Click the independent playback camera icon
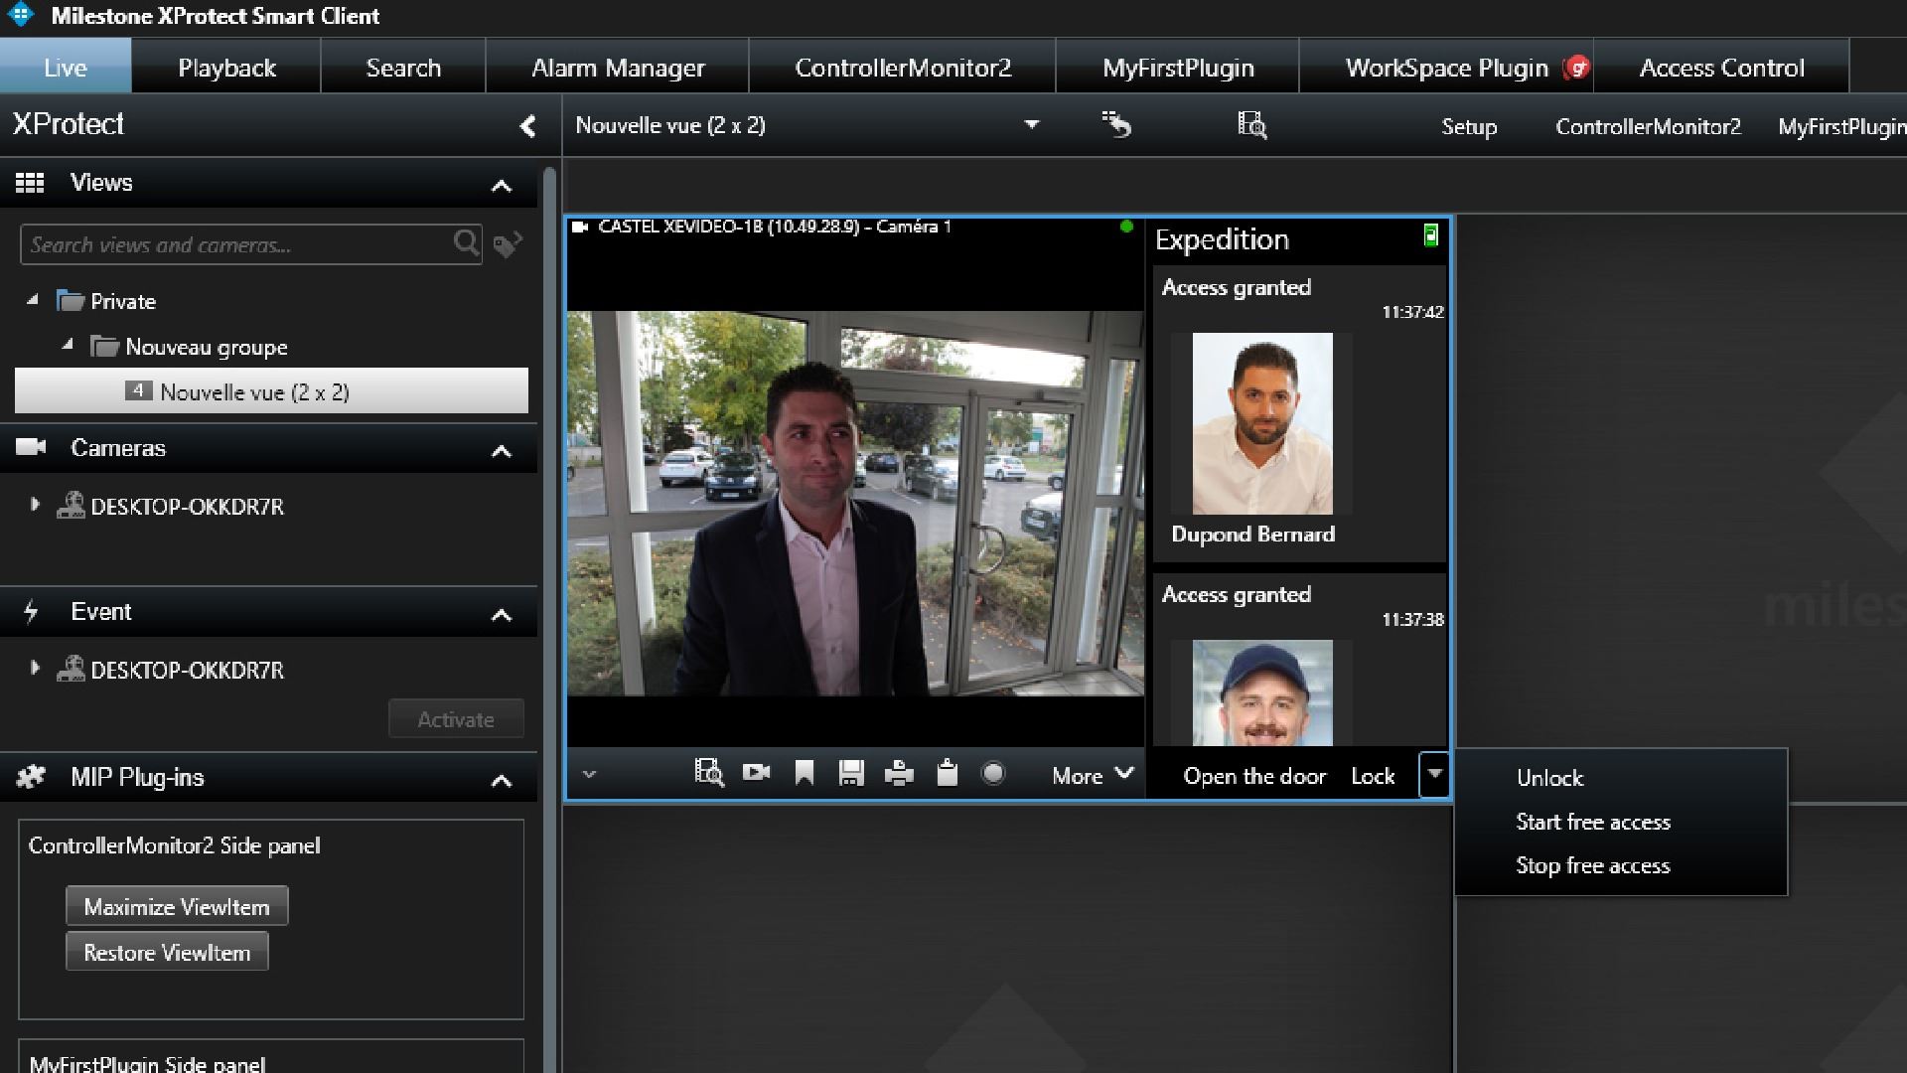Viewport: 1907px width, 1073px height. click(x=756, y=773)
